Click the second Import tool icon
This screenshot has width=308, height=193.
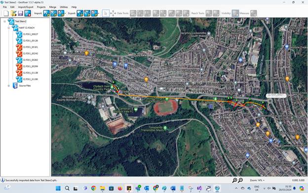(54, 13)
